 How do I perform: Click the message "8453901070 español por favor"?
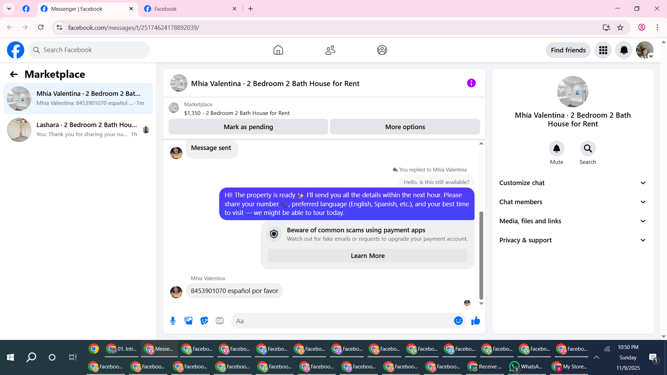click(x=234, y=291)
